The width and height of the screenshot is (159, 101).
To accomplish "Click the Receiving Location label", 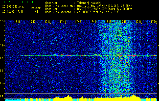I will pyautogui.click(x=59, y=6).
